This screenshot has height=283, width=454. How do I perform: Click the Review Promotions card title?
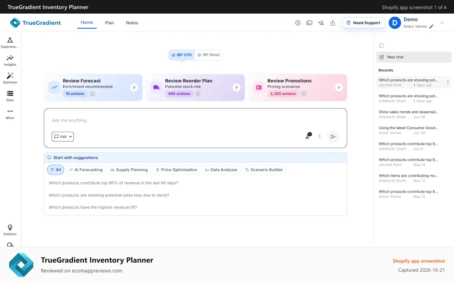pos(289,81)
